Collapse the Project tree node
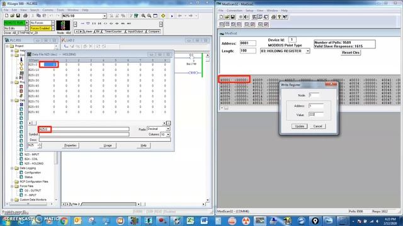The width and height of the screenshot is (403, 226). pyautogui.click(x=8, y=46)
